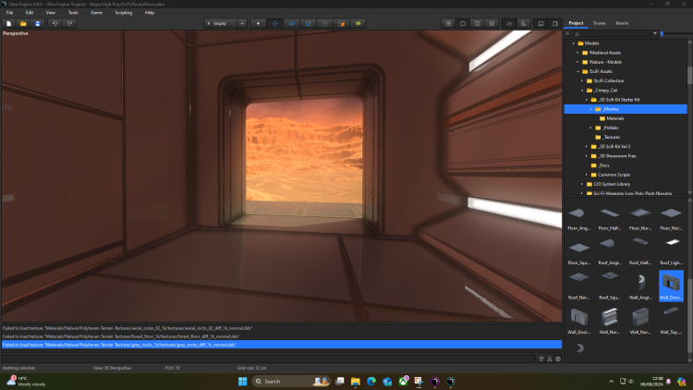Toggle the four-viewport layout button

click(x=447, y=22)
